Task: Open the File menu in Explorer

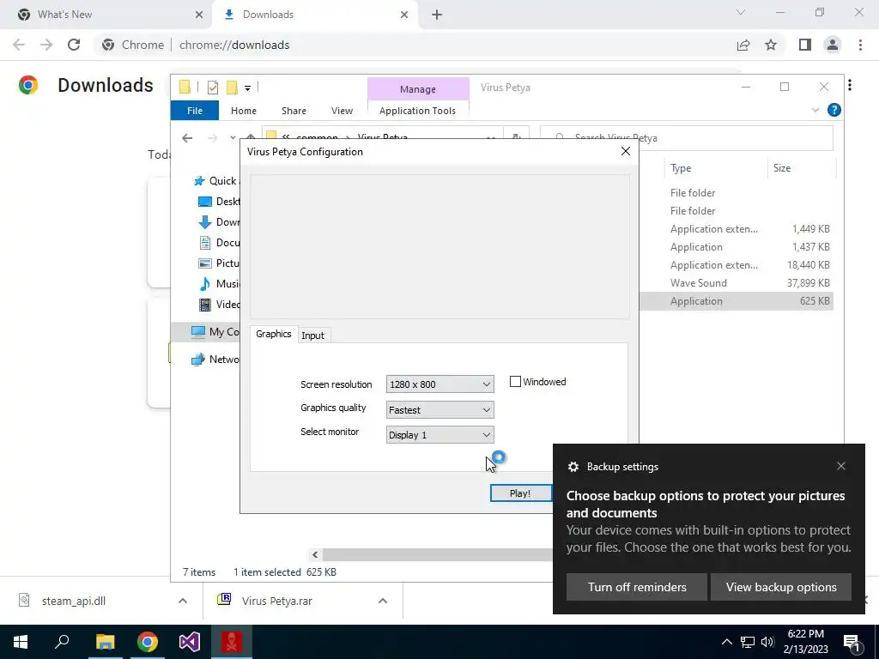Action: tap(195, 111)
